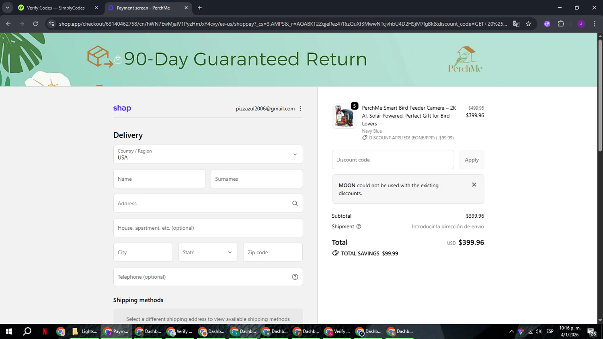Click the browser back arrow
The height and width of the screenshot is (339, 603).
click(x=8, y=24)
